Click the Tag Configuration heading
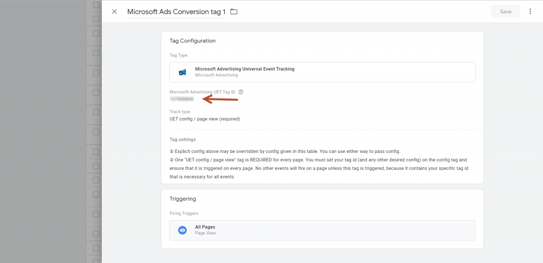 192,41
